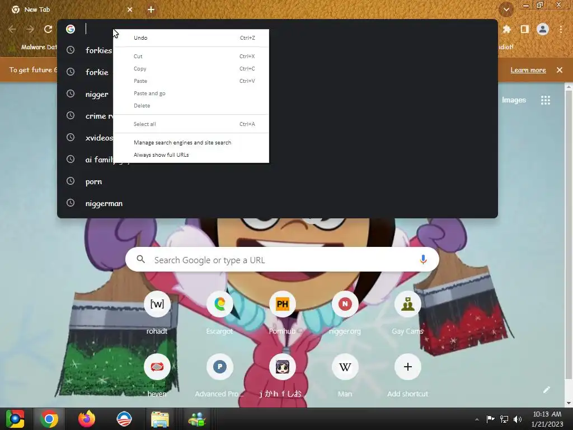The image size is (573, 430).
Task: Dismiss the infobar with its X
Action: click(560, 70)
